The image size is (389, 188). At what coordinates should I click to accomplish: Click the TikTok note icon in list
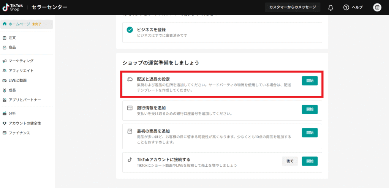coord(130,160)
